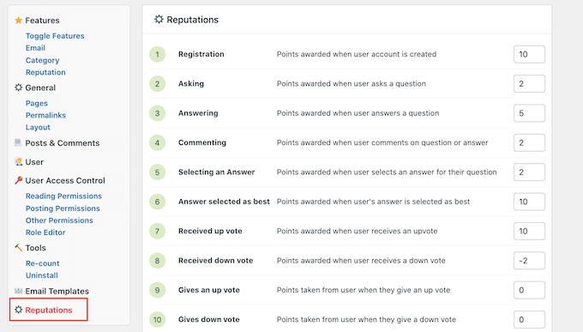Open the Uninstall link
This screenshot has height=332, width=583.
(x=42, y=275)
